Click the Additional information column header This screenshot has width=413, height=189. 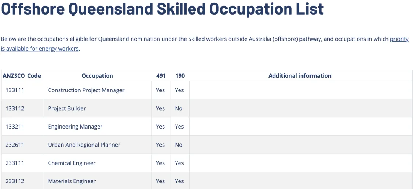(x=300, y=76)
